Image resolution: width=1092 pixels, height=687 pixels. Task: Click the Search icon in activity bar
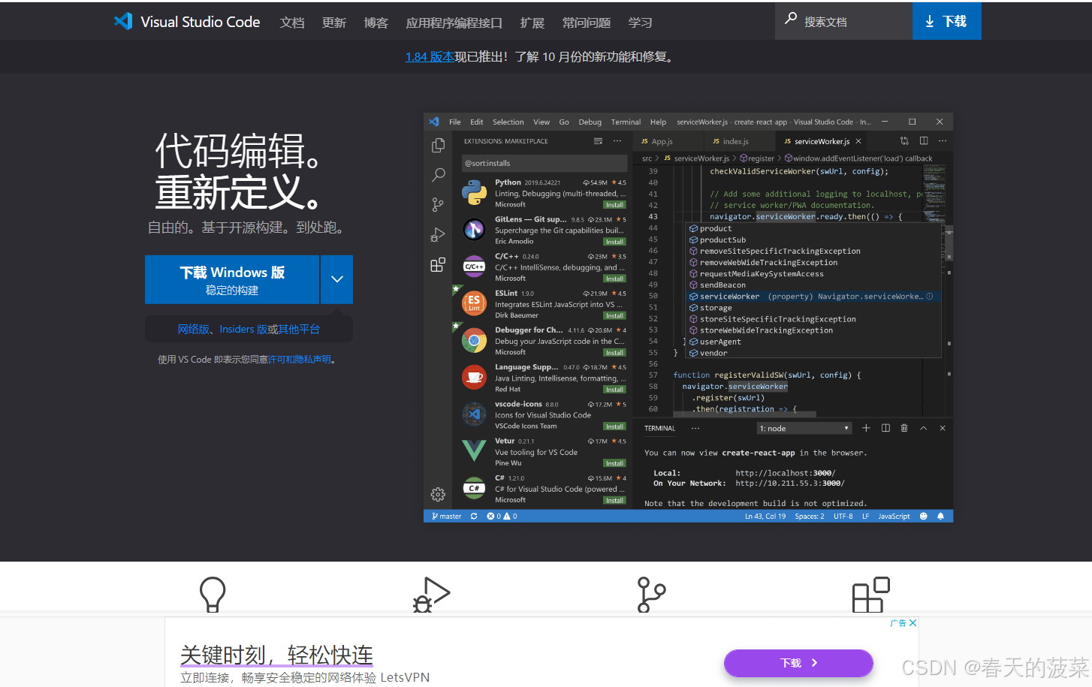click(438, 175)
